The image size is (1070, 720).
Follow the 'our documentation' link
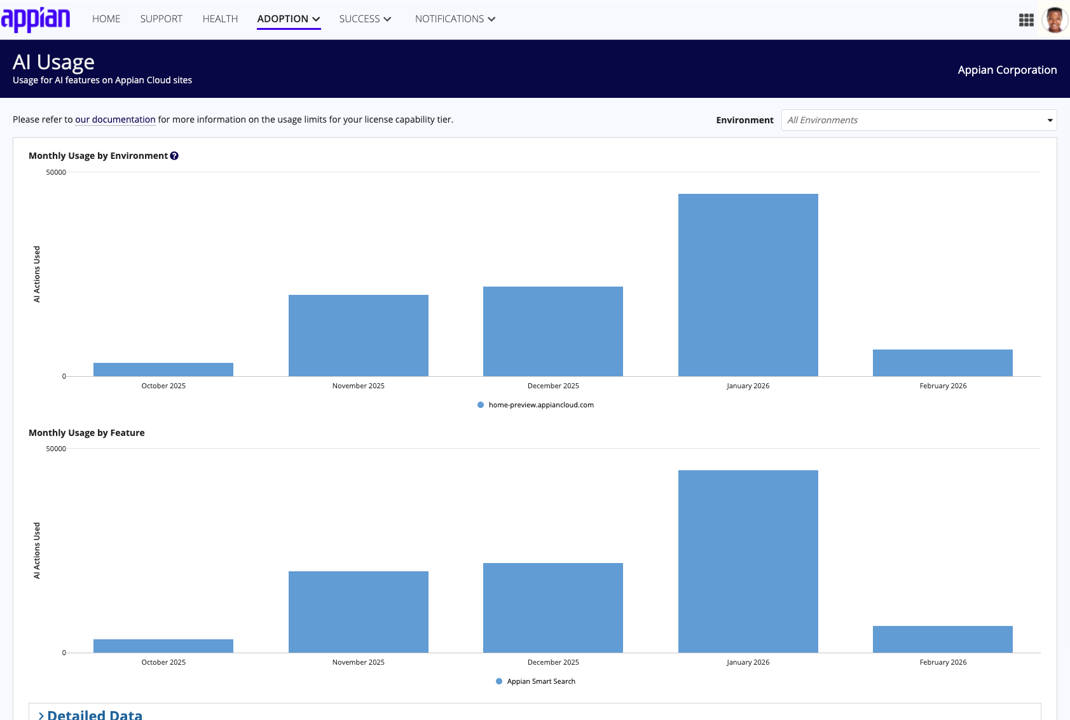click(x=115, y=119)
